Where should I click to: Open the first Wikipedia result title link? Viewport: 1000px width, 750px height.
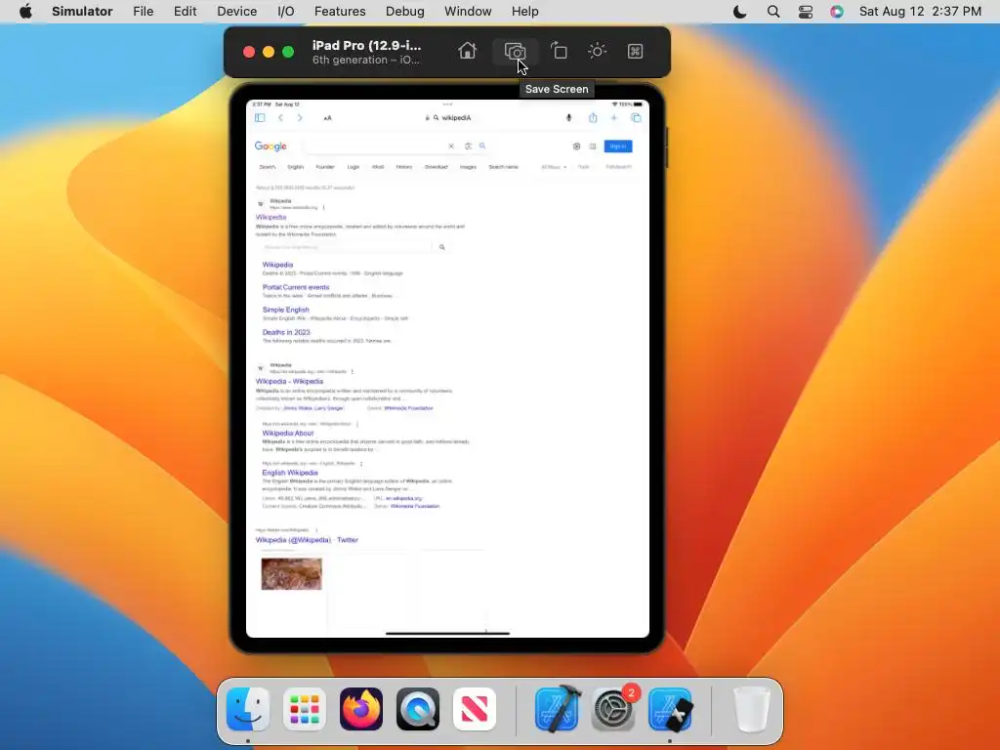click(x=271, y=217)
